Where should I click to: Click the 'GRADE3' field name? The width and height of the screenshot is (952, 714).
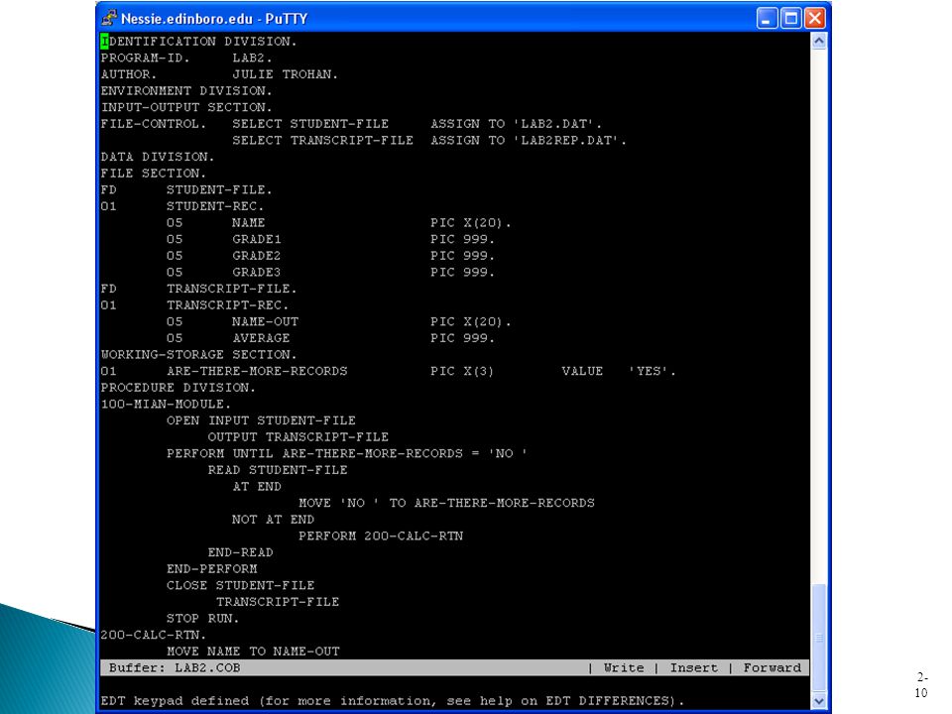tap(256, 272)
